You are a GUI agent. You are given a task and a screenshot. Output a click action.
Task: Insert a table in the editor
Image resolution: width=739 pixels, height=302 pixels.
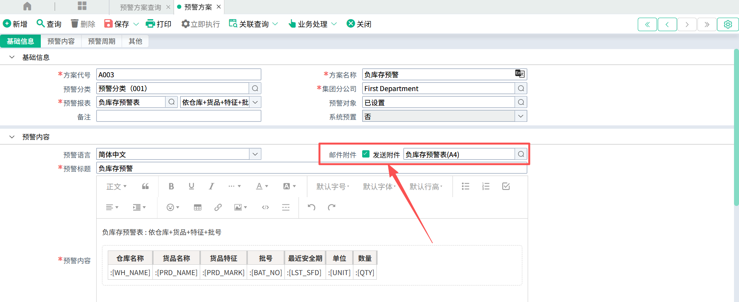[197, 207]
